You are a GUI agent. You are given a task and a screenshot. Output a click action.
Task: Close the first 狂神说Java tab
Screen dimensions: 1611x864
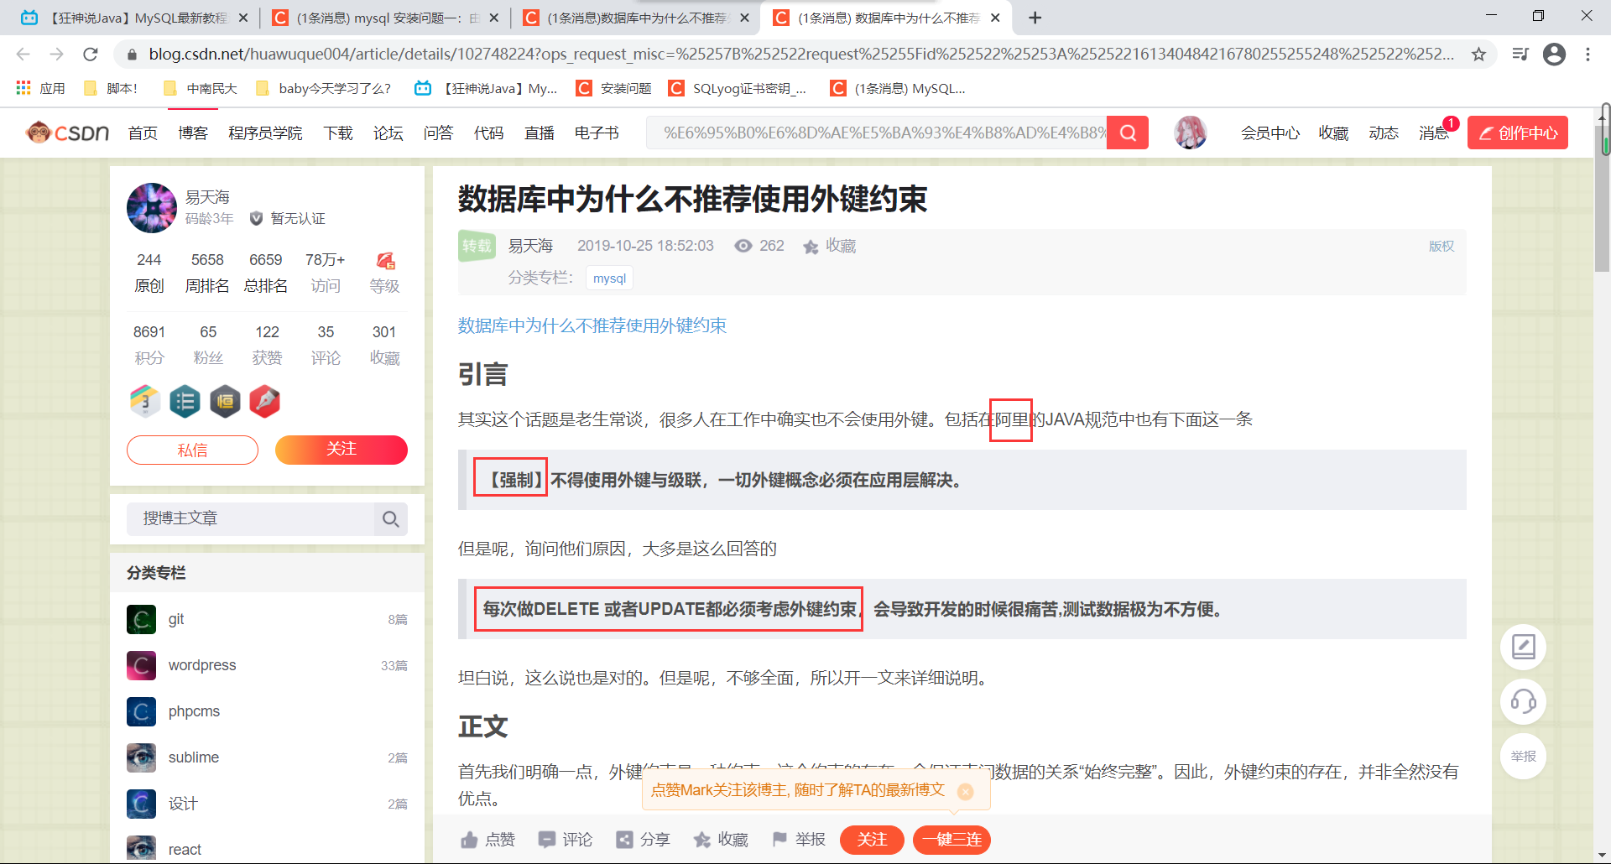coord(243,18)
